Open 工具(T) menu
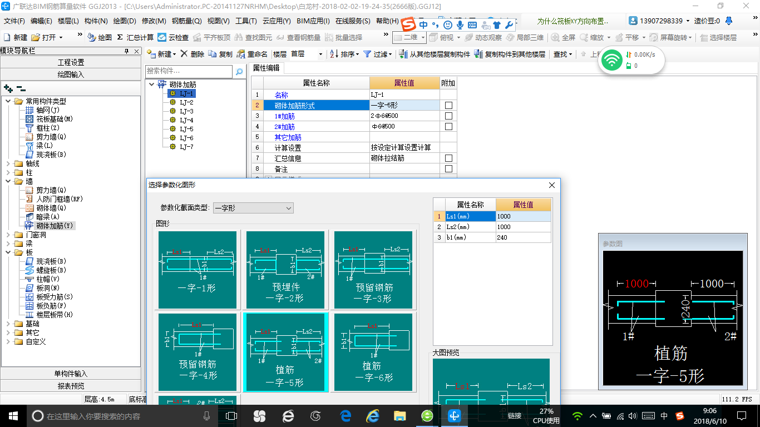The image size is (760, 427). point(246,21)
